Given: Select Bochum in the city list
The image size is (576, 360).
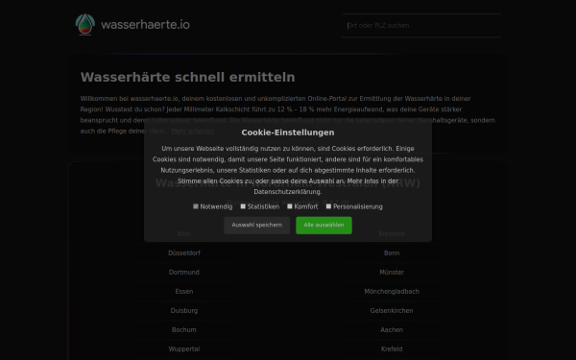Looking at the screenshot, I should click(x=184, y=330).
